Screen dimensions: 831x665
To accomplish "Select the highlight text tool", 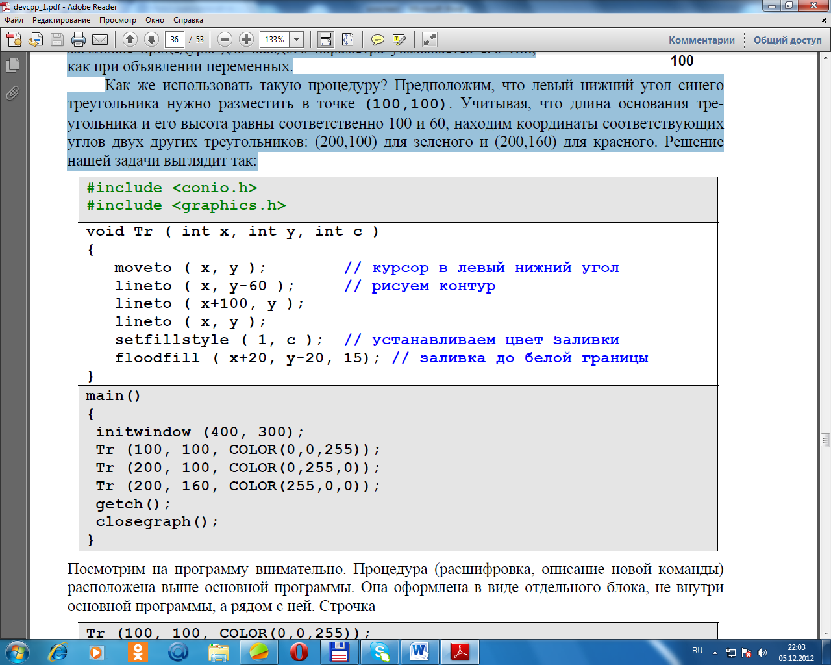I will [x=399, y=40].
